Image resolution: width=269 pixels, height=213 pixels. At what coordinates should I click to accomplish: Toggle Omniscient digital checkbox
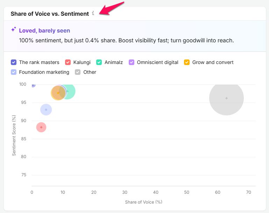(132, 62)
